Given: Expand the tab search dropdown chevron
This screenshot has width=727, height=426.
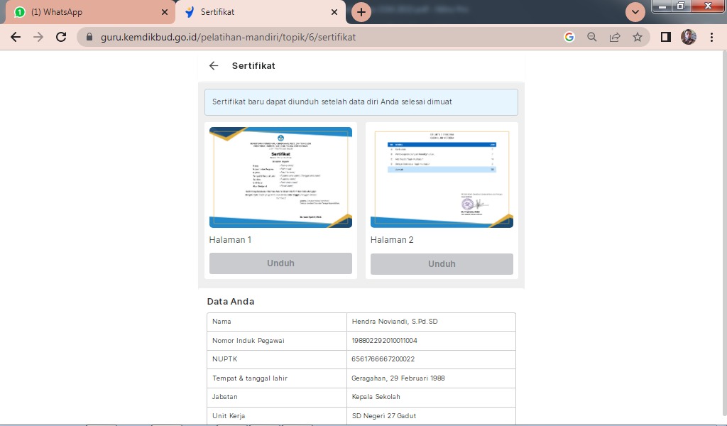Looking at the screenshot, I should (x=635, y=12).
